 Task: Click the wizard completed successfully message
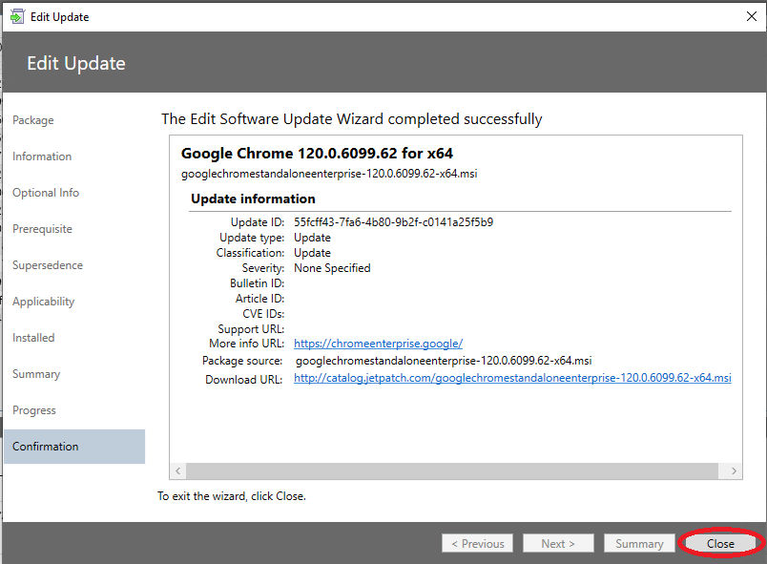click(x=352, y=119)
